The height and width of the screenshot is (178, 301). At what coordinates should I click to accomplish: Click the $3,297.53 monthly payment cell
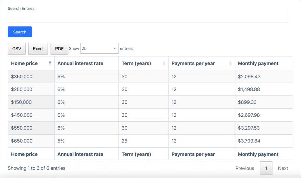pyautogui.click(x=264, y=128)
